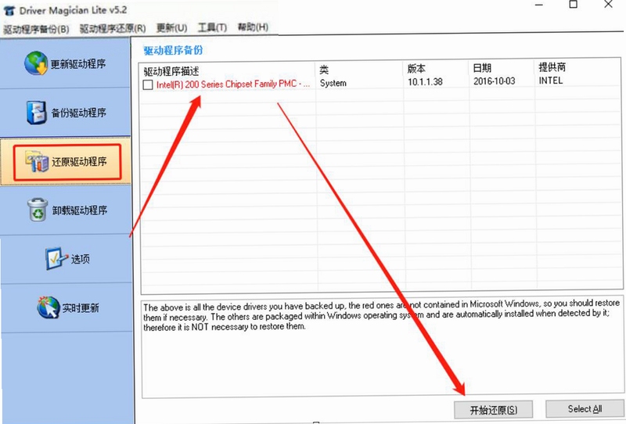Click the Uninstall Drivers recycle bin icon
Screen dimensions: 626x424
(x=38, y=210)
